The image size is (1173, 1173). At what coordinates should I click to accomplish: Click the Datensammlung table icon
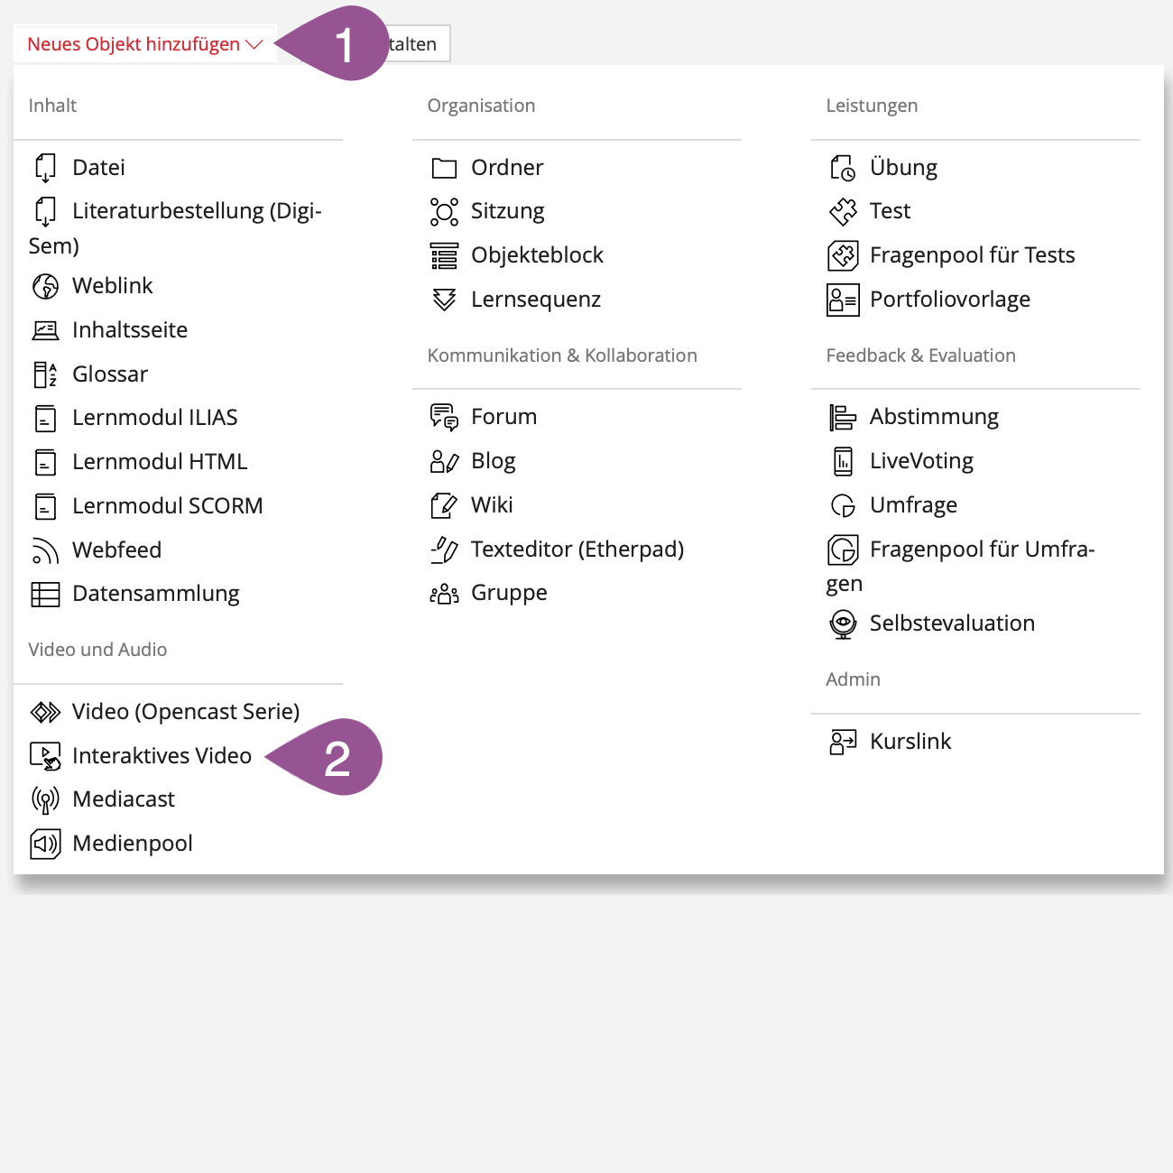coord(45,594)
